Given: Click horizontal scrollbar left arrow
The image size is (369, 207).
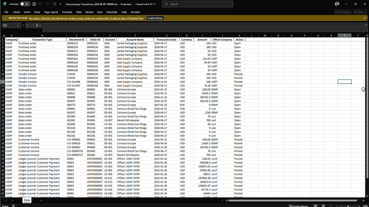Looking at the screenshot, I should point(227,200).
